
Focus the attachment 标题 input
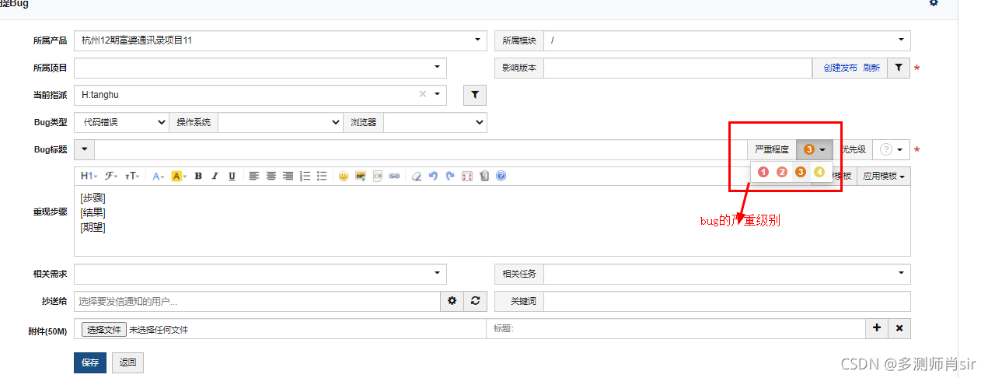point(676,328)
